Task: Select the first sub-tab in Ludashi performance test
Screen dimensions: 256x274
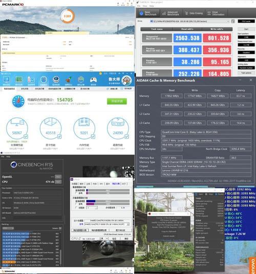Action: tap(9, 89)
